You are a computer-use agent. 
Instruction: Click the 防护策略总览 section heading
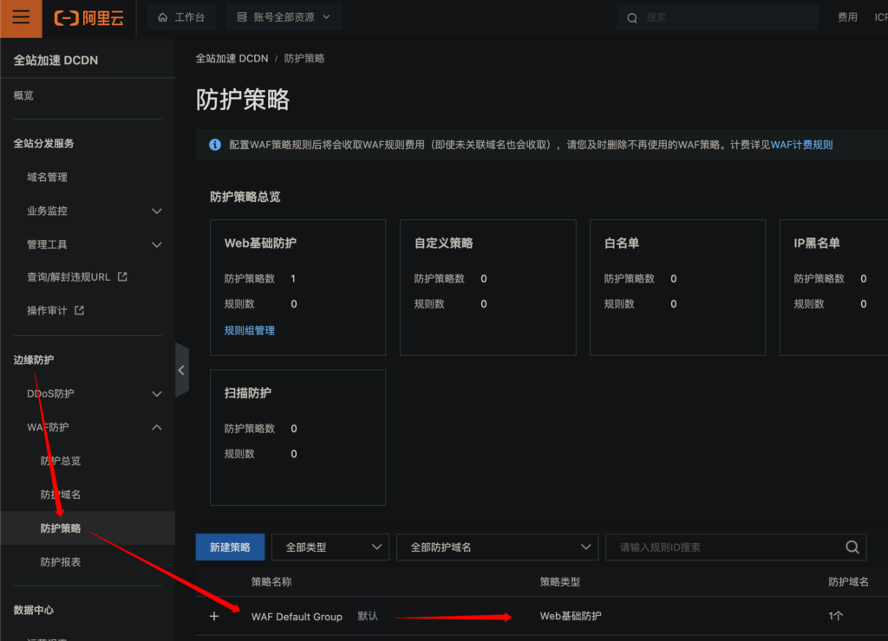245,197
